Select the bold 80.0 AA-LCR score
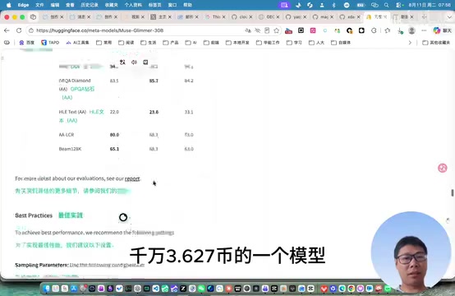This screenshot has height=296, width=455. (114, 135)
